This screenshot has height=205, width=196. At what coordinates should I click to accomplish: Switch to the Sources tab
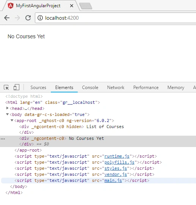click(x=38, y=88)
